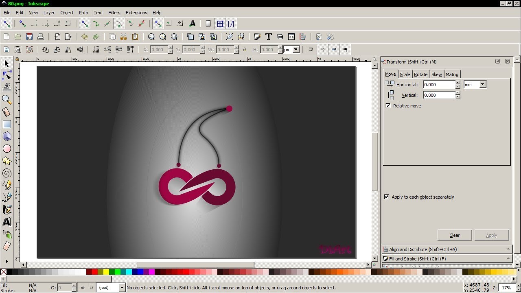
Task: Iconify the Transform dialog
Action: tap(497, 61)
